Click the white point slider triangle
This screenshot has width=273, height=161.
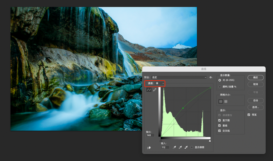coord(210,141)
